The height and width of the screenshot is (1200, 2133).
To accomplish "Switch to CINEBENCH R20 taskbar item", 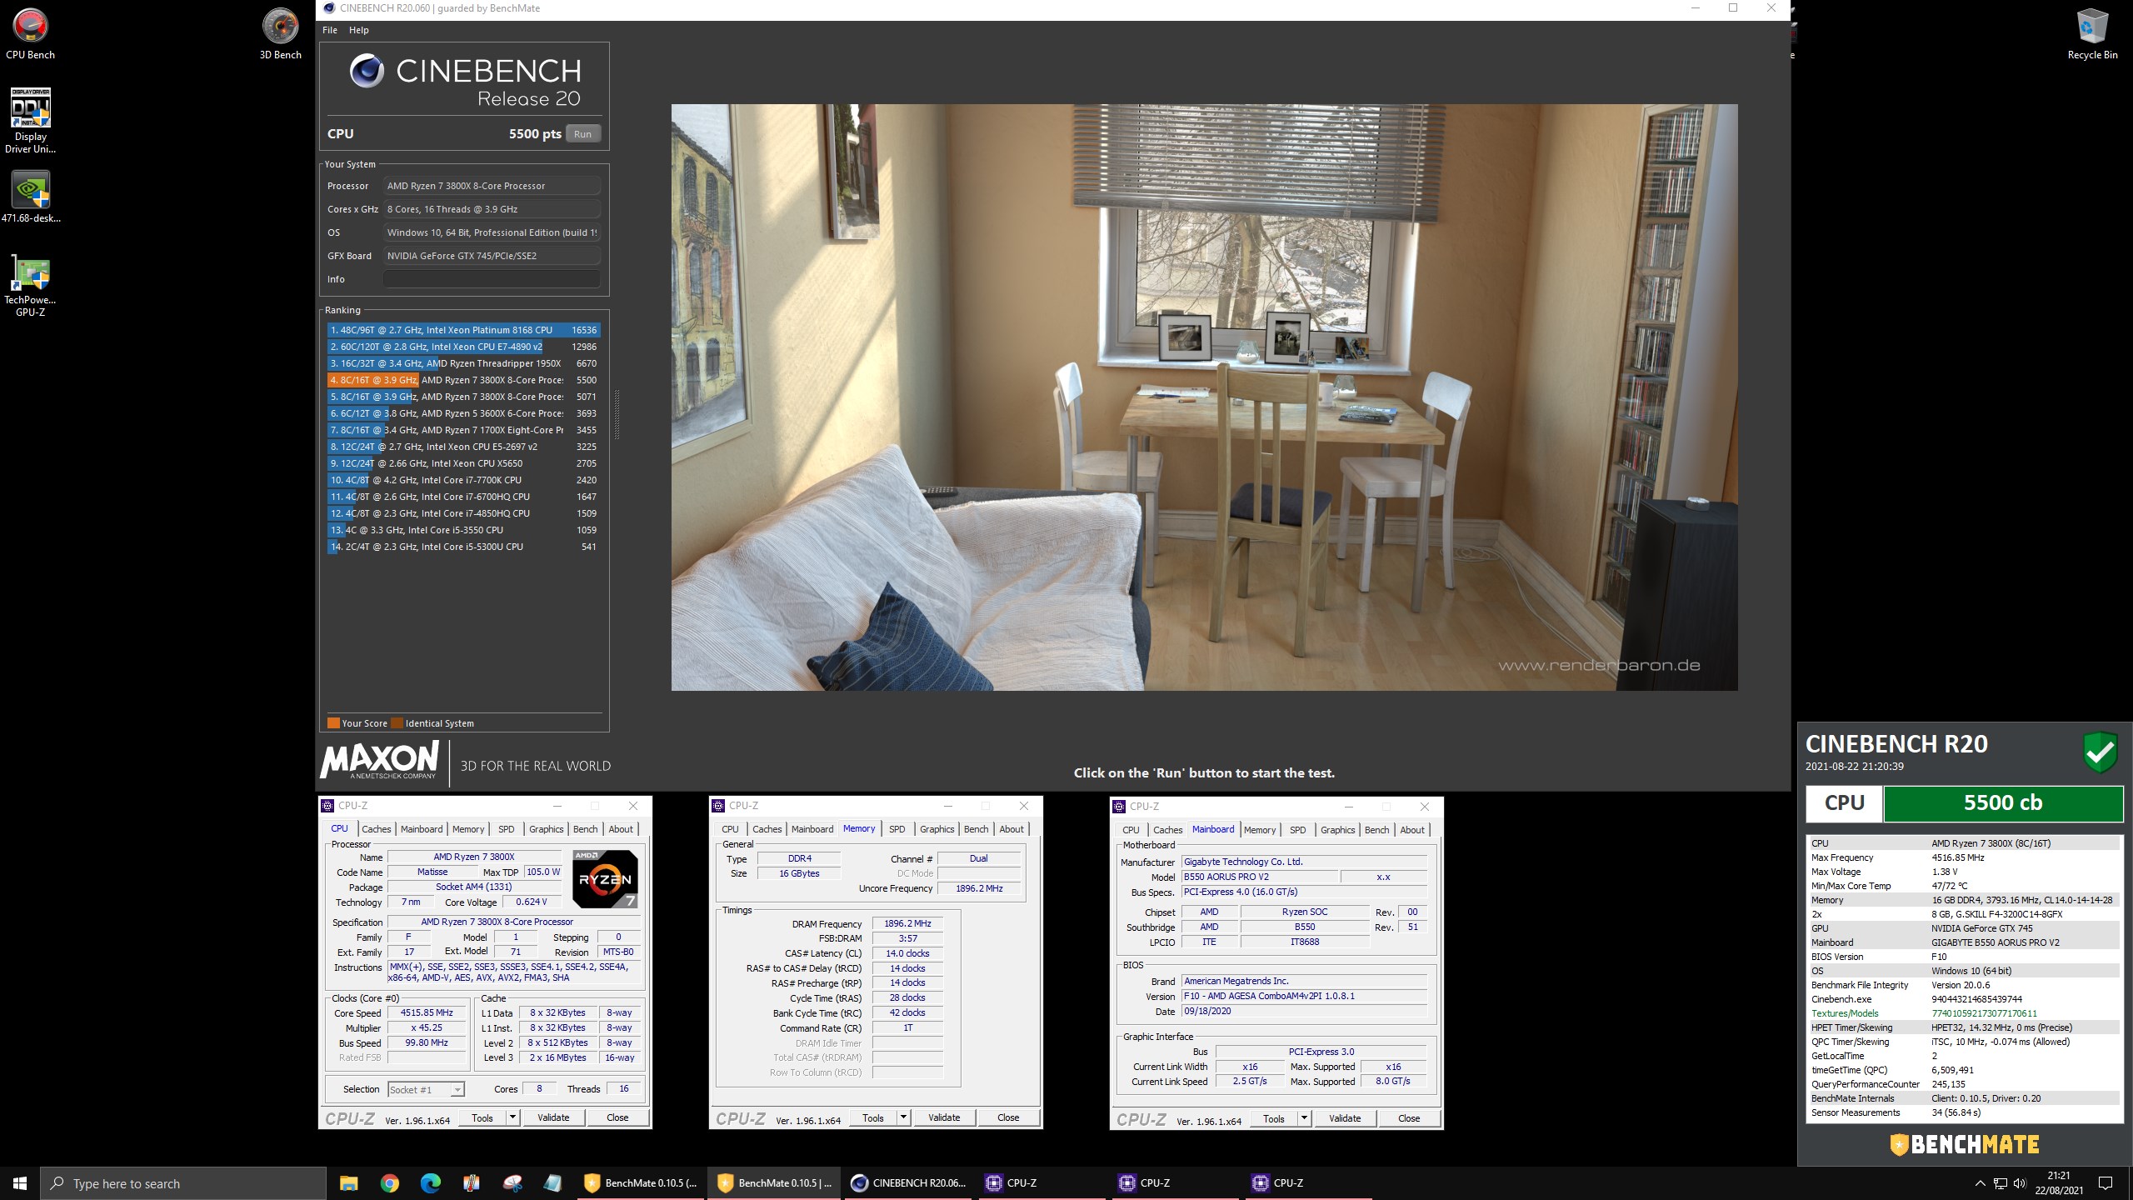I will (907, 1183).
